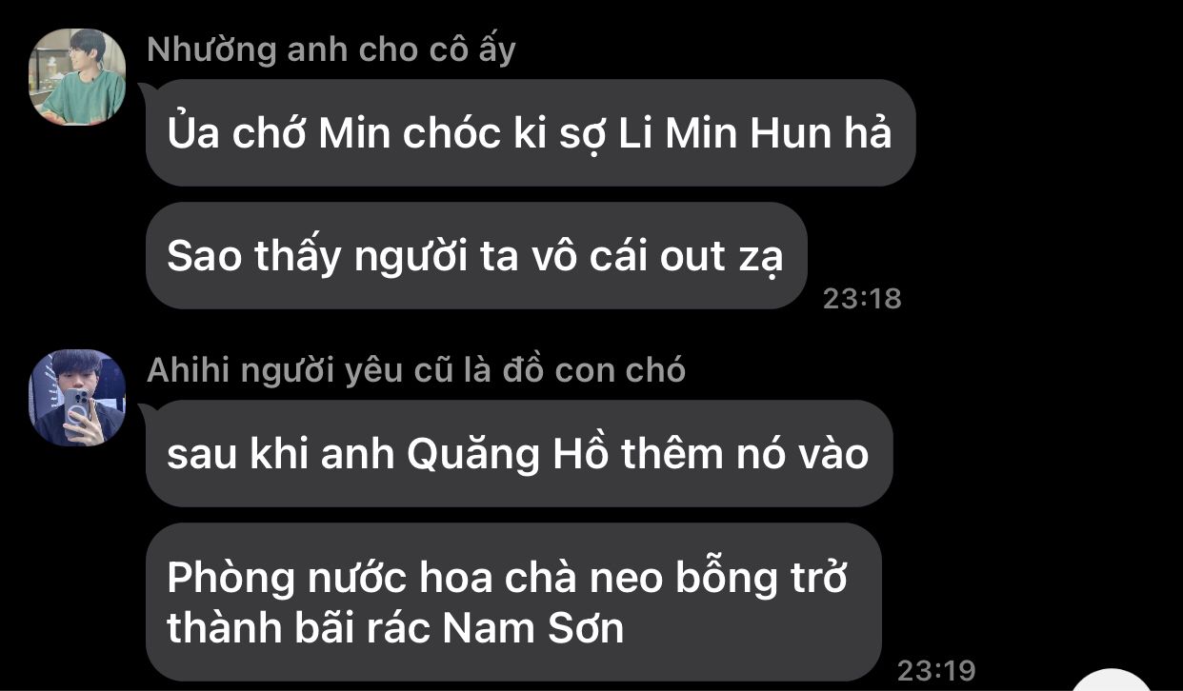
Task: Open the mirror selfie avatar with phone
Action: pyautogui.click(x=77, y=398)
